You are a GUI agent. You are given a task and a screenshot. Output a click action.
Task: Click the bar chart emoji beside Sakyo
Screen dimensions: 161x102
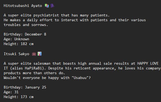click(40, 54)
